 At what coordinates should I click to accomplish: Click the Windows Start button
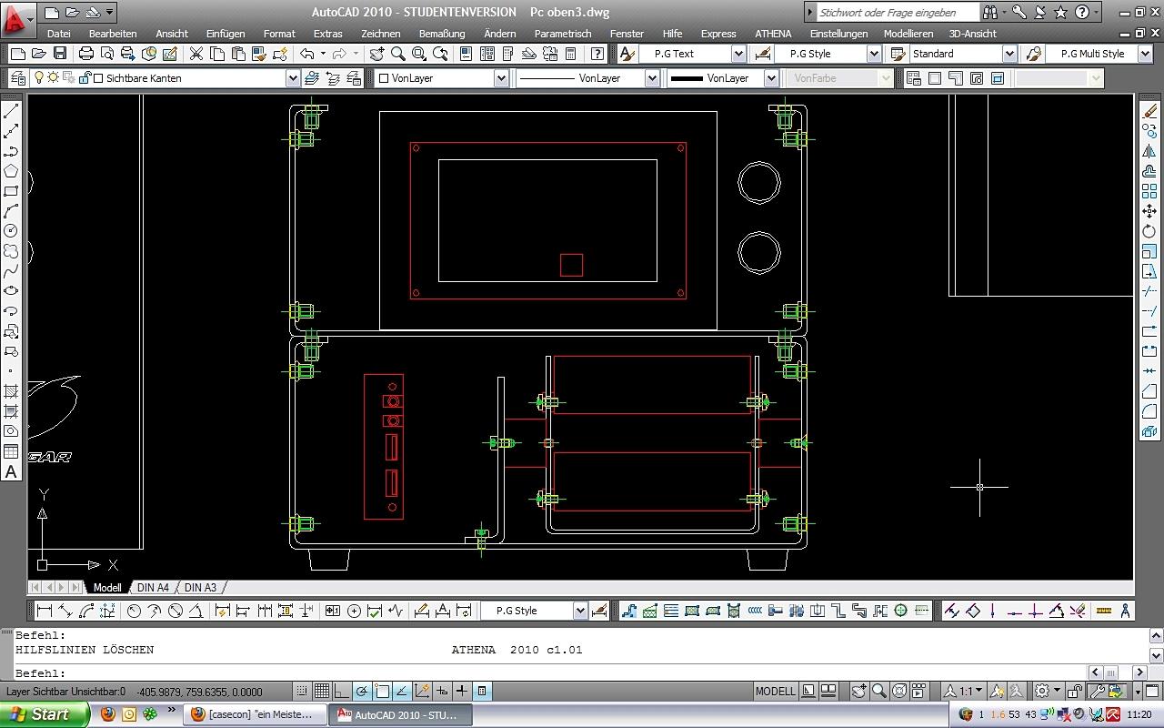(x=45, y=714)
